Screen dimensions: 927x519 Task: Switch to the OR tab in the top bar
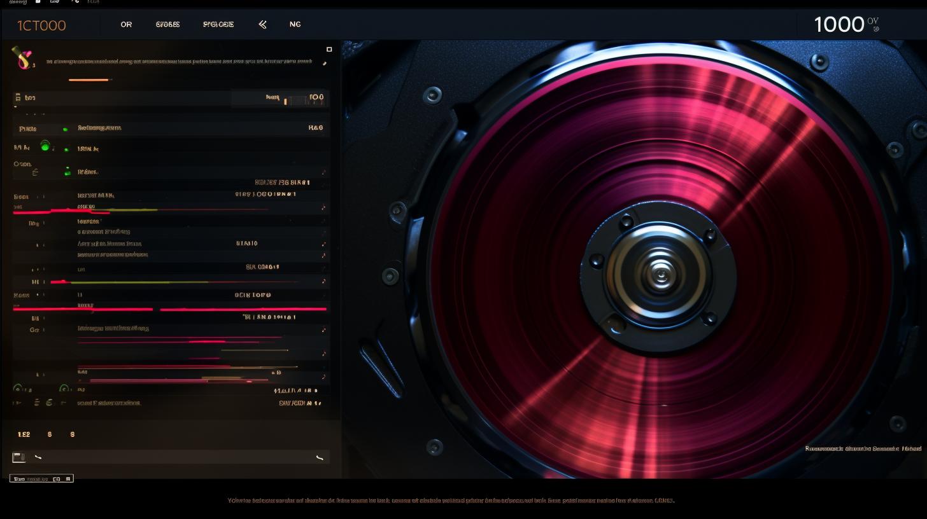125,24
